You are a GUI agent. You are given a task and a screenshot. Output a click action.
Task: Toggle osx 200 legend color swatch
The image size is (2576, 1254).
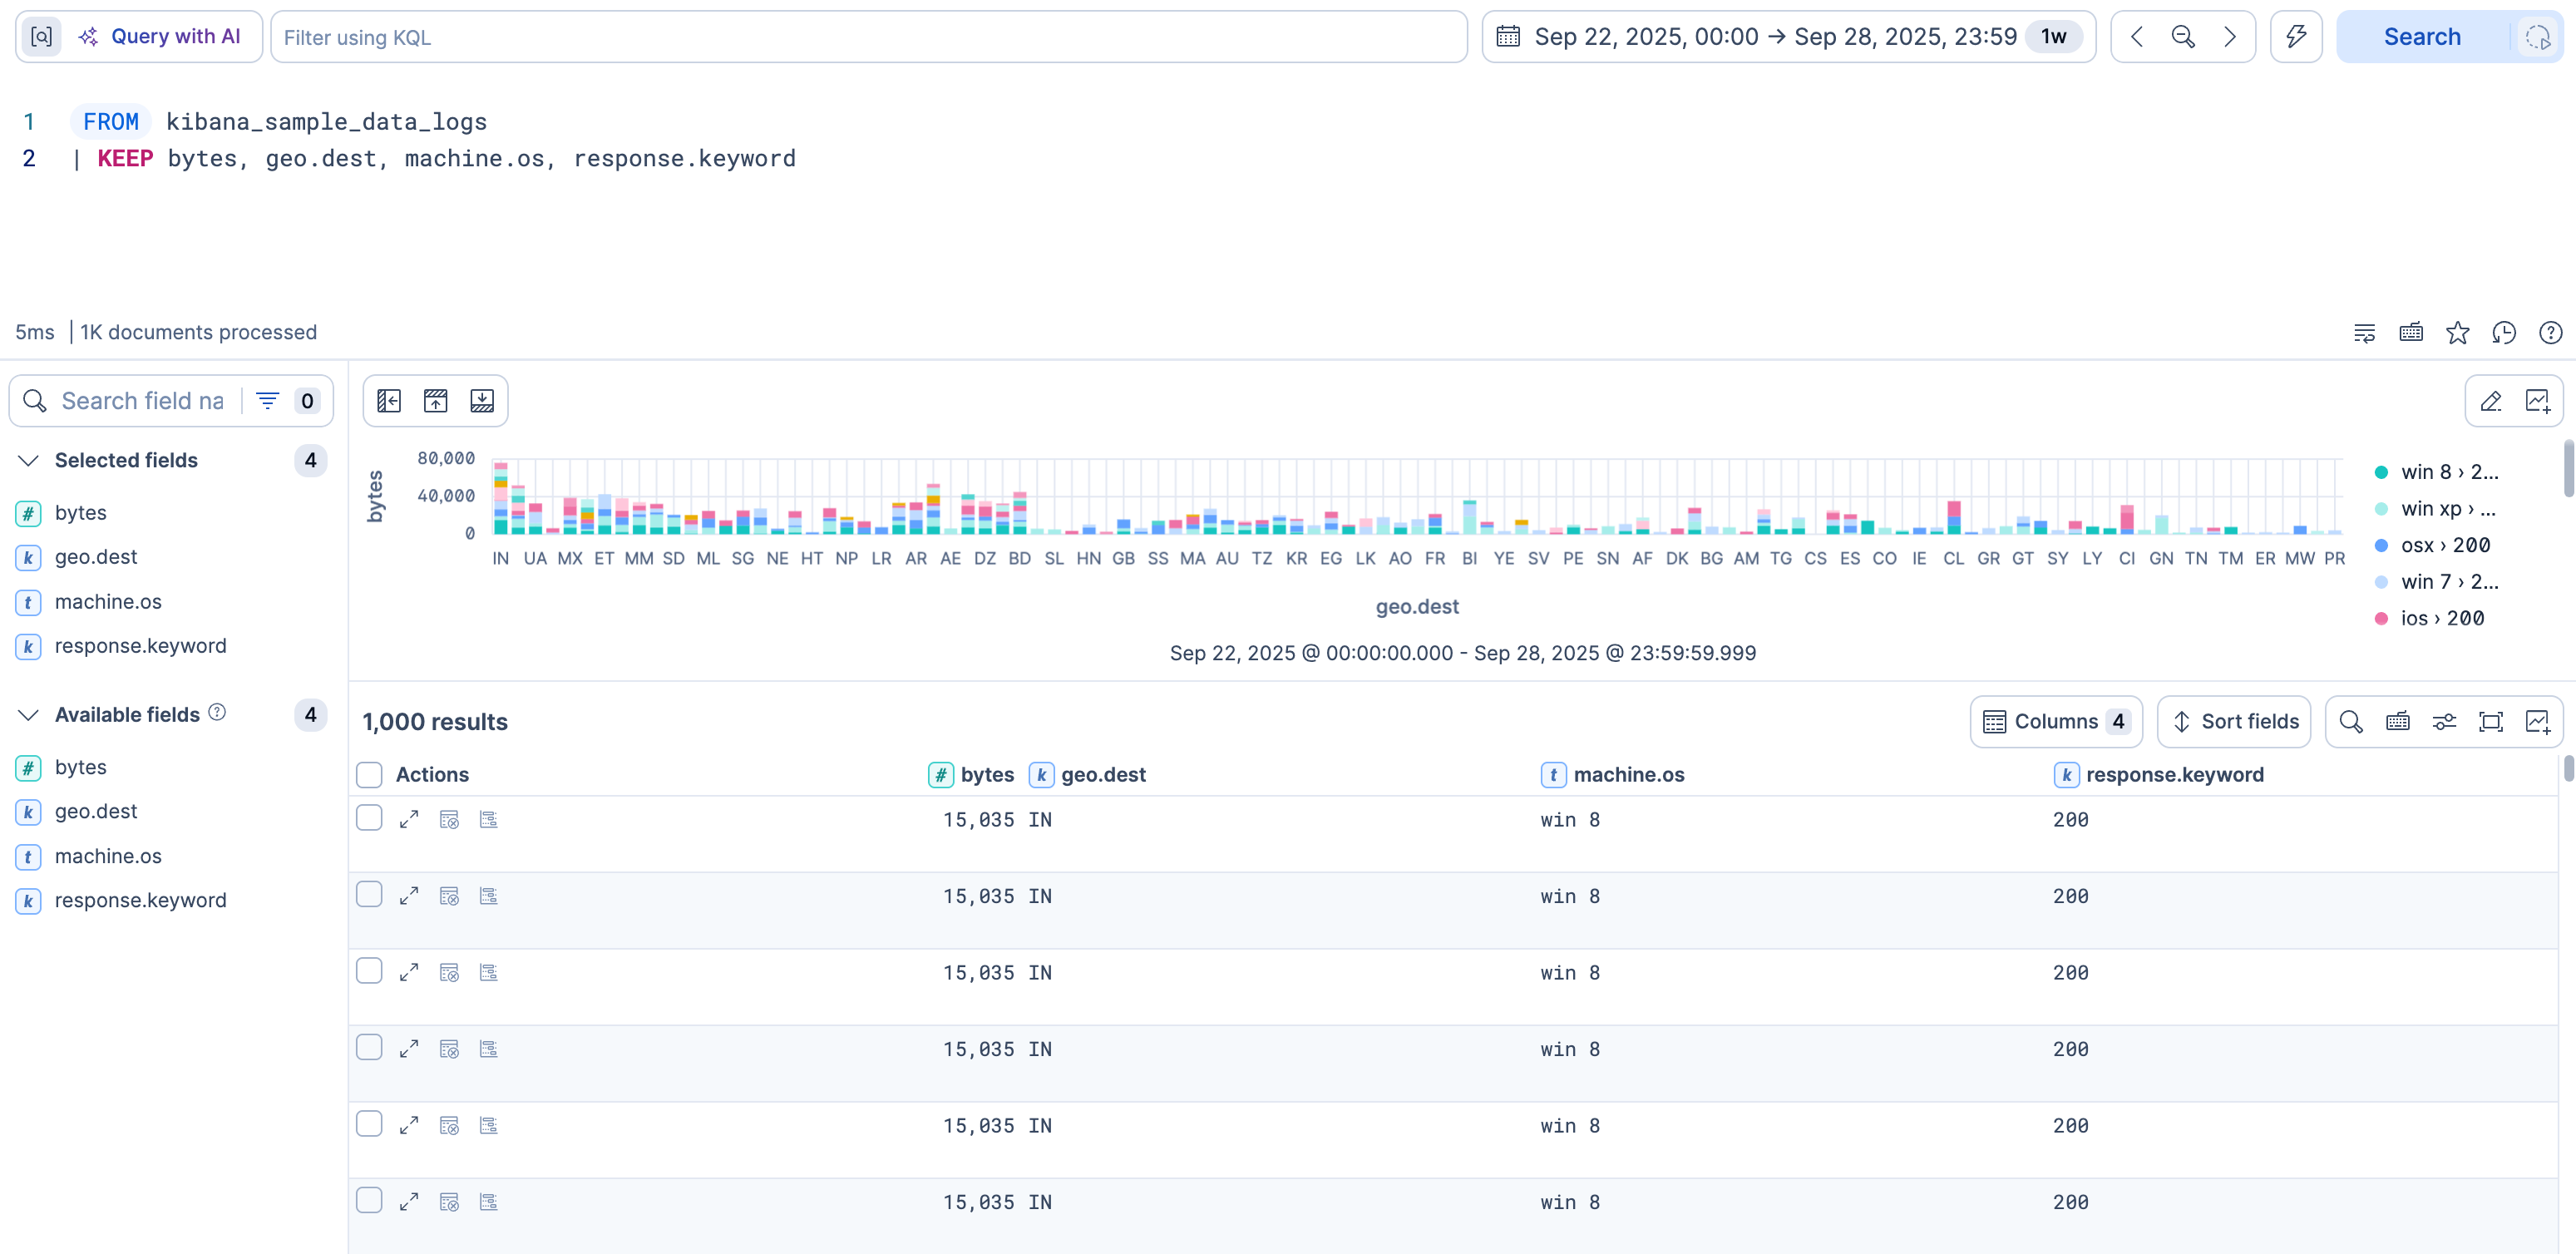[2381, 545]
